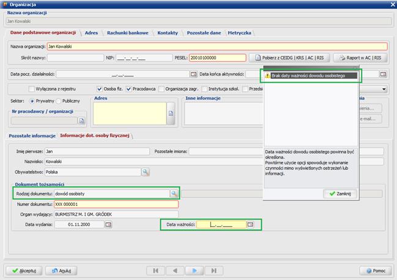The width and height of the screenshot is (397, 280).
Task: Open Nr pracodawcy document icon
Action: click(81, 121)
